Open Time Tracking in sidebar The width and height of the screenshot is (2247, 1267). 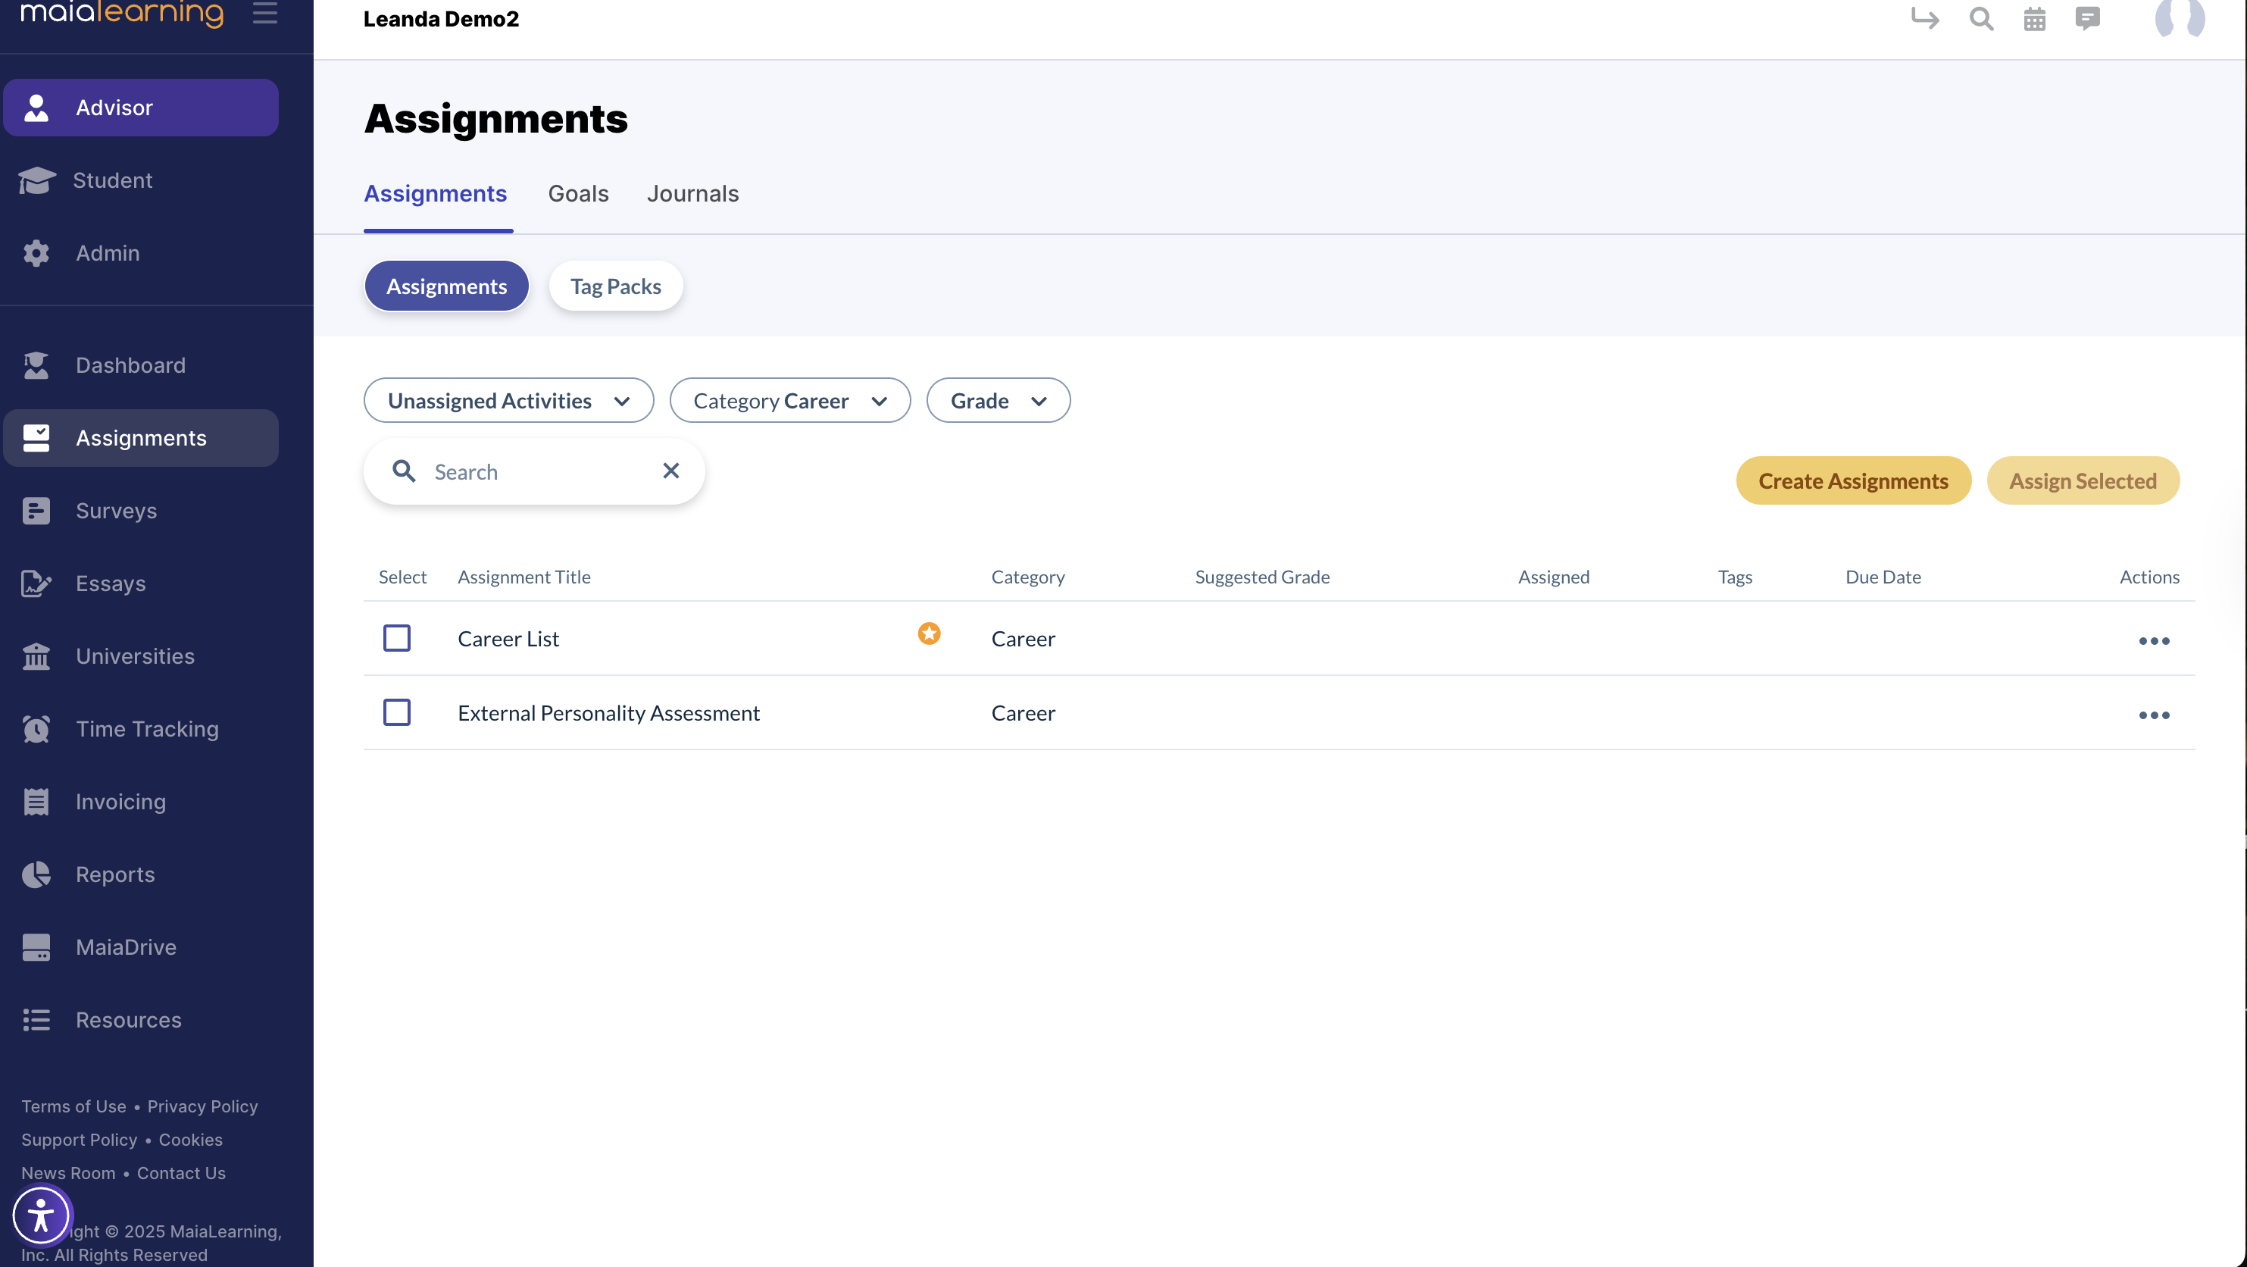[142, 729]
